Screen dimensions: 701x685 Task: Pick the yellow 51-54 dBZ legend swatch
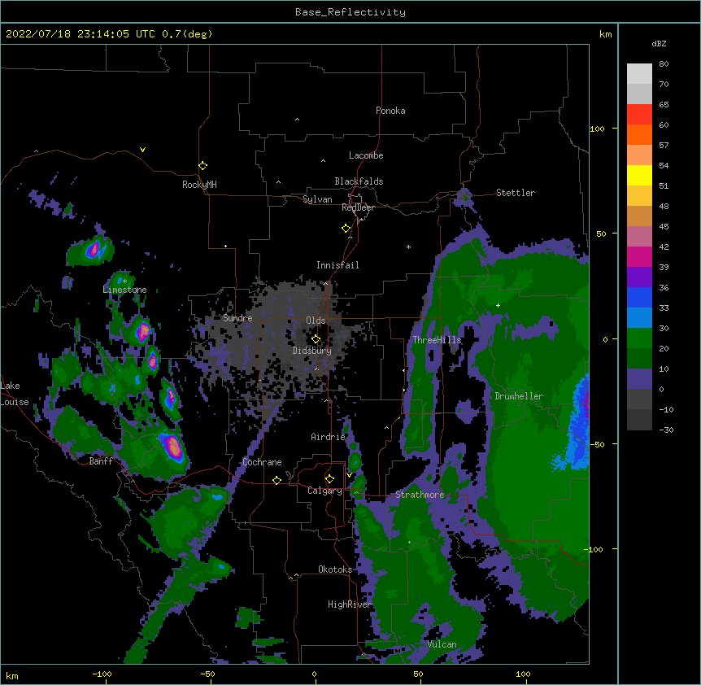(639, 175)
